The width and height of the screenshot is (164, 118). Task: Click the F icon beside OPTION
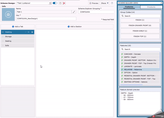(x=122, y=73)
